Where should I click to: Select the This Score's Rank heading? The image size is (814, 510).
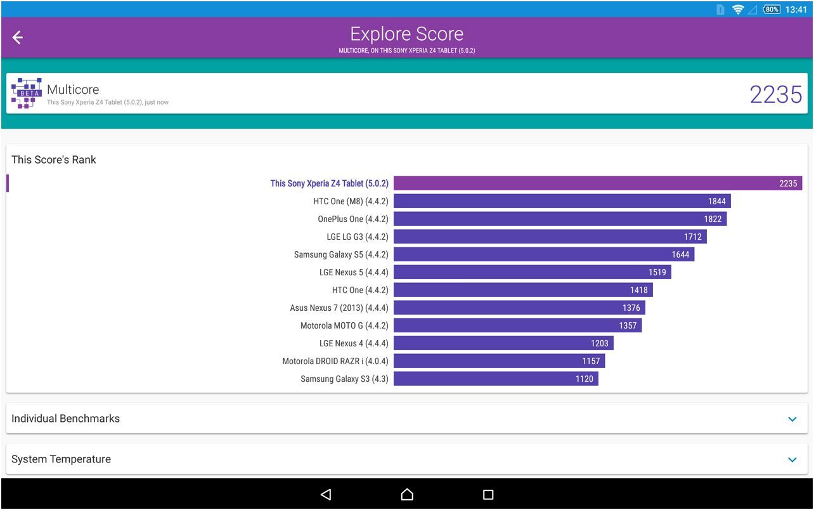click(x=54, y=160)
